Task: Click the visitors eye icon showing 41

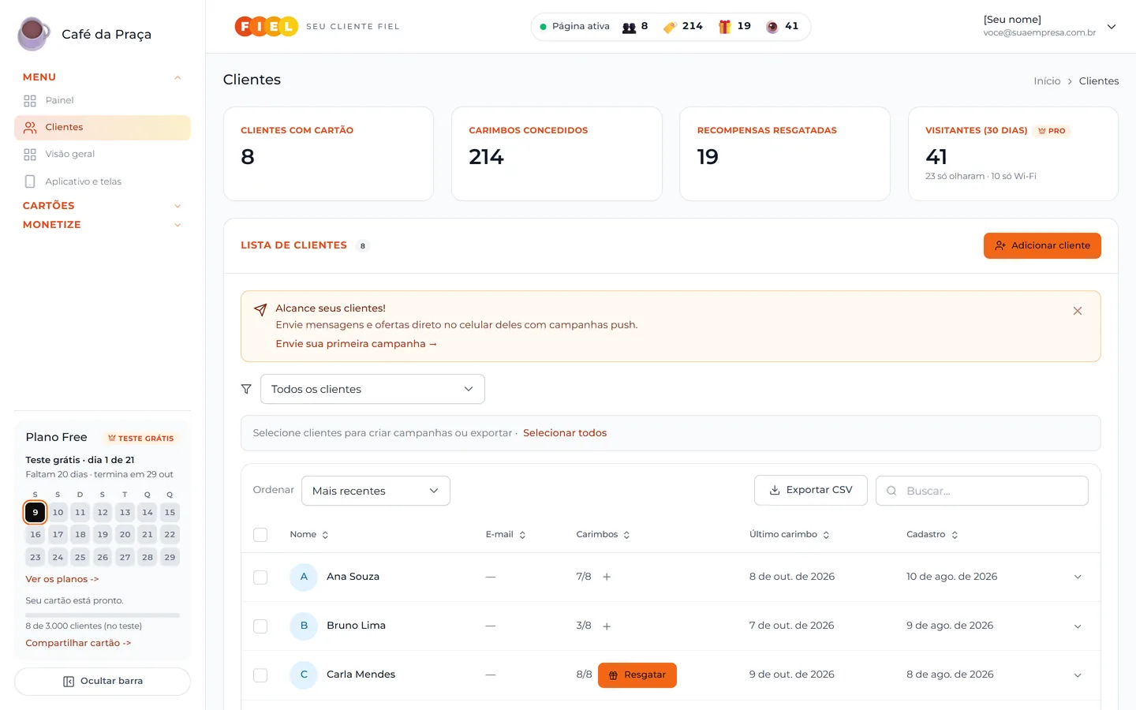Action: pos(772,27)
